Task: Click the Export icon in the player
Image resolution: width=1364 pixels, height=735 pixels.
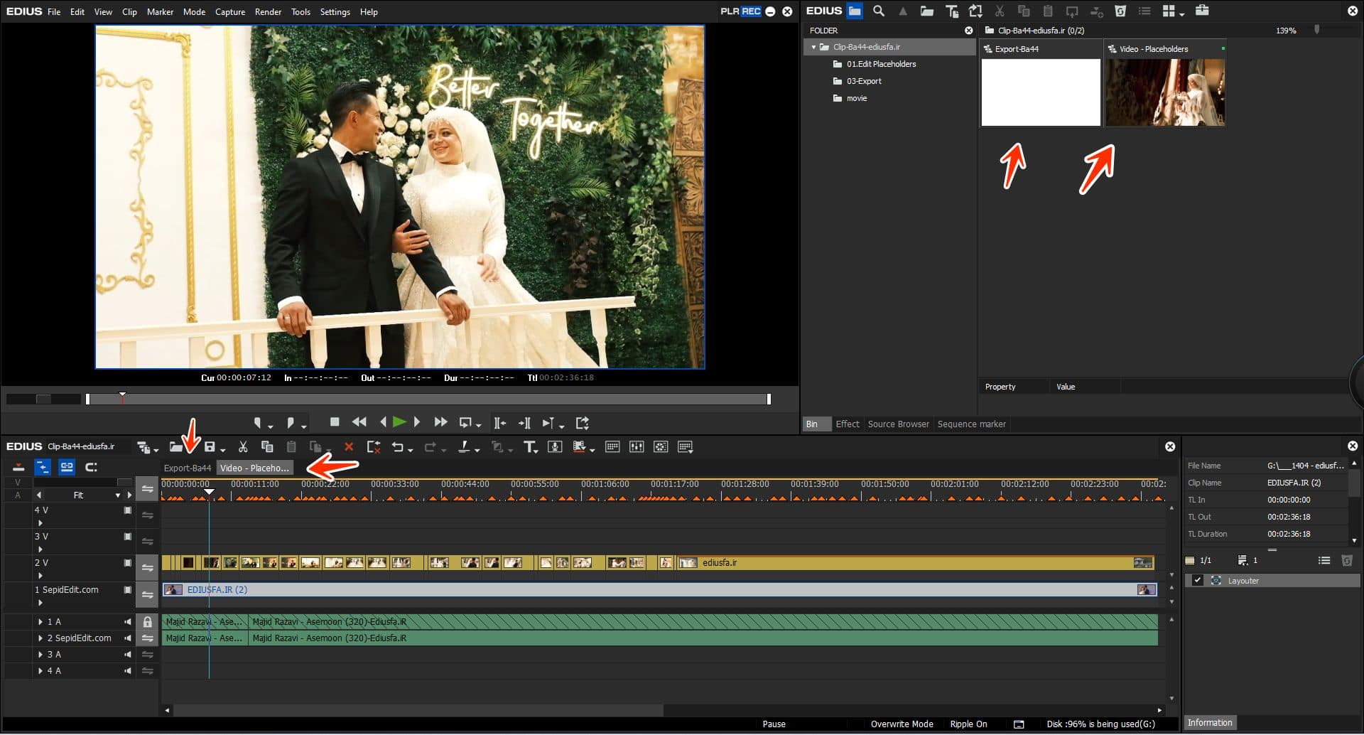Action: point(583,423)
